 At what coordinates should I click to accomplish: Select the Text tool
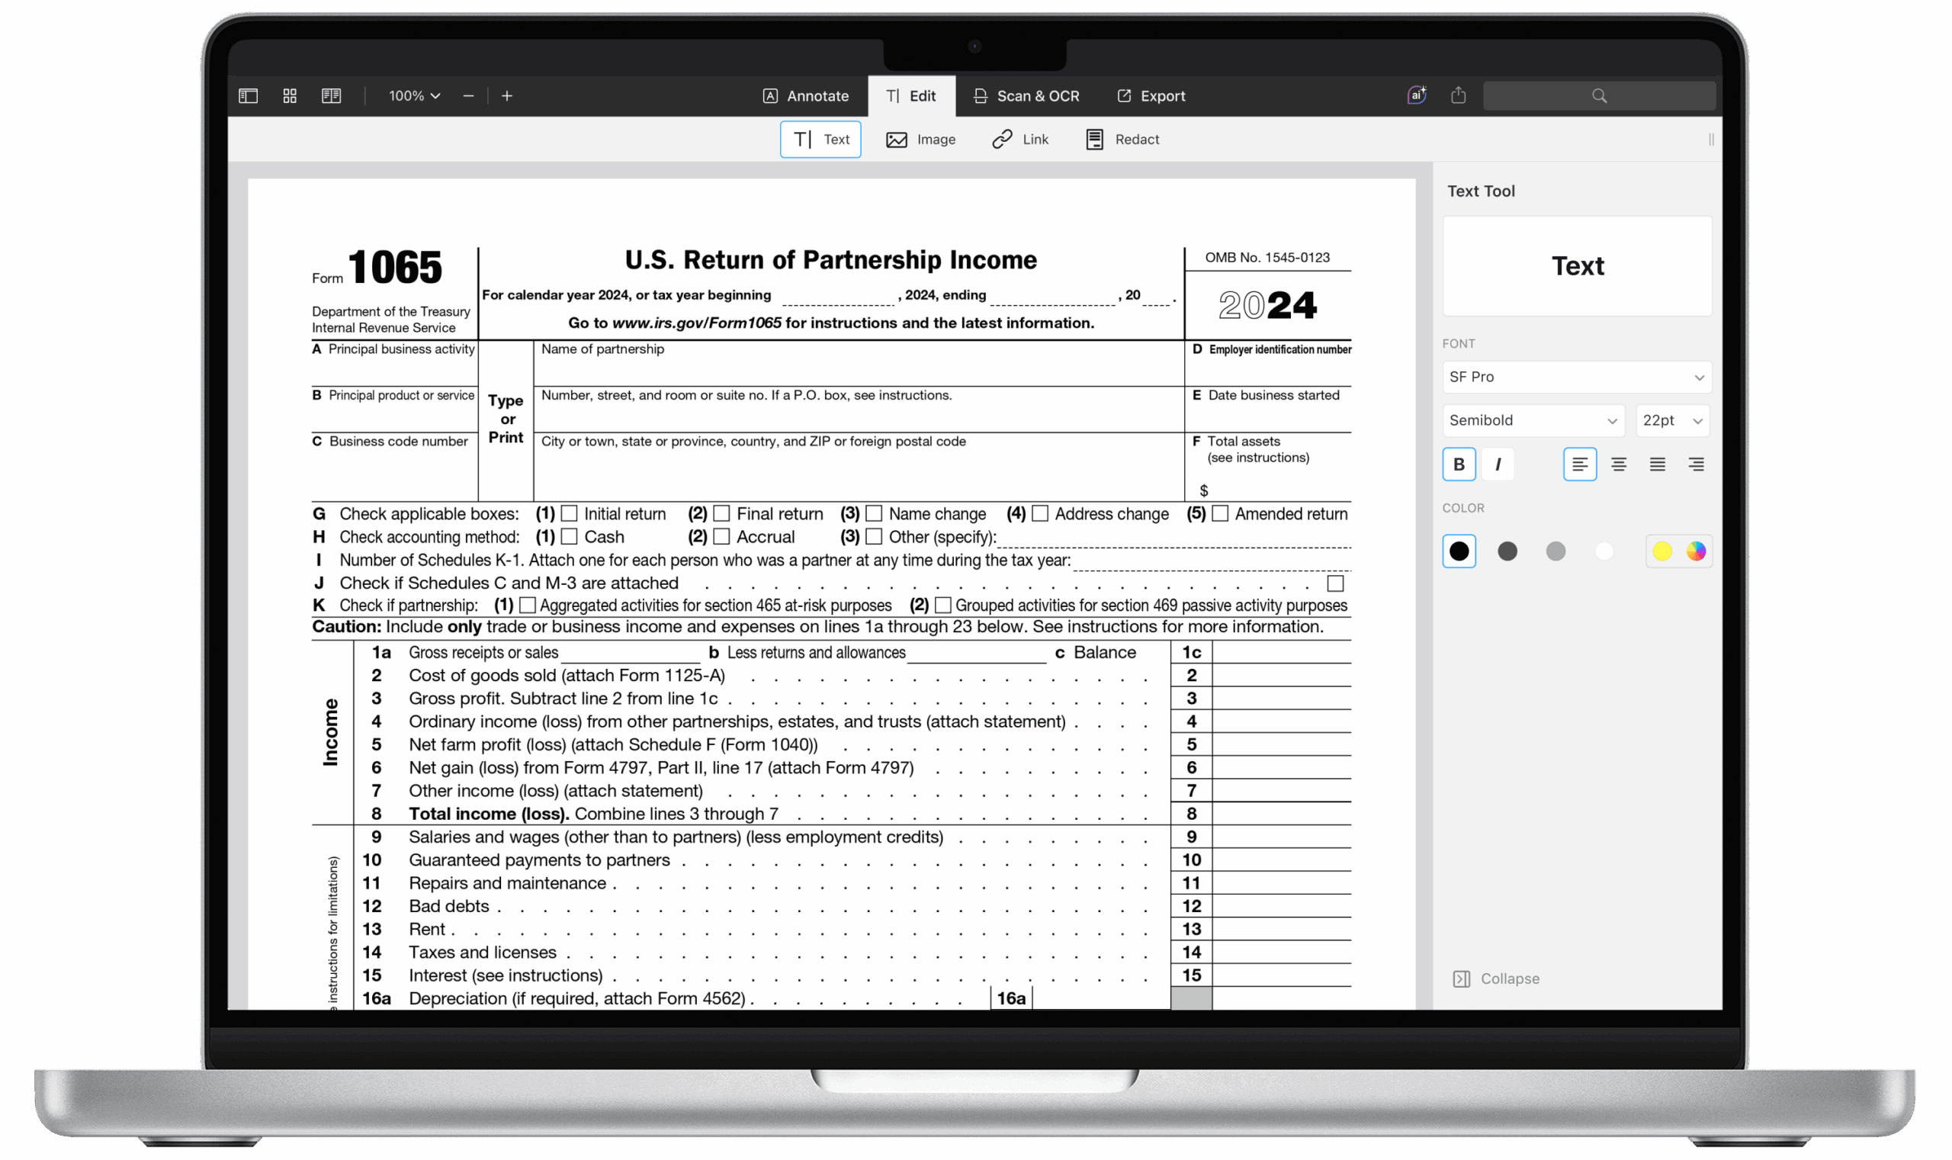(820, 139)
